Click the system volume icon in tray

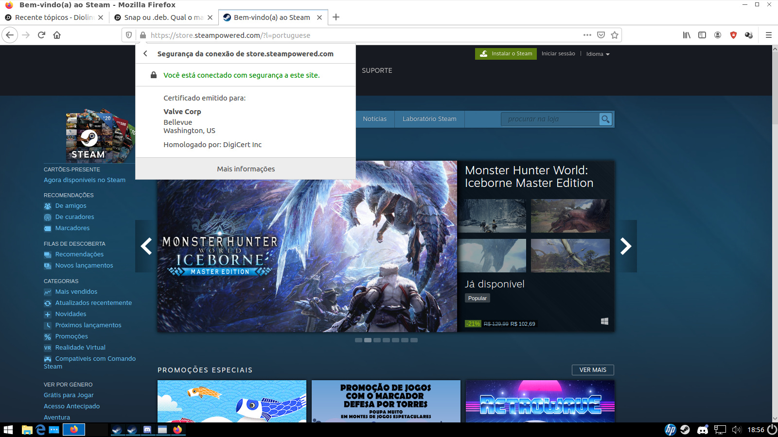(737, 430)
